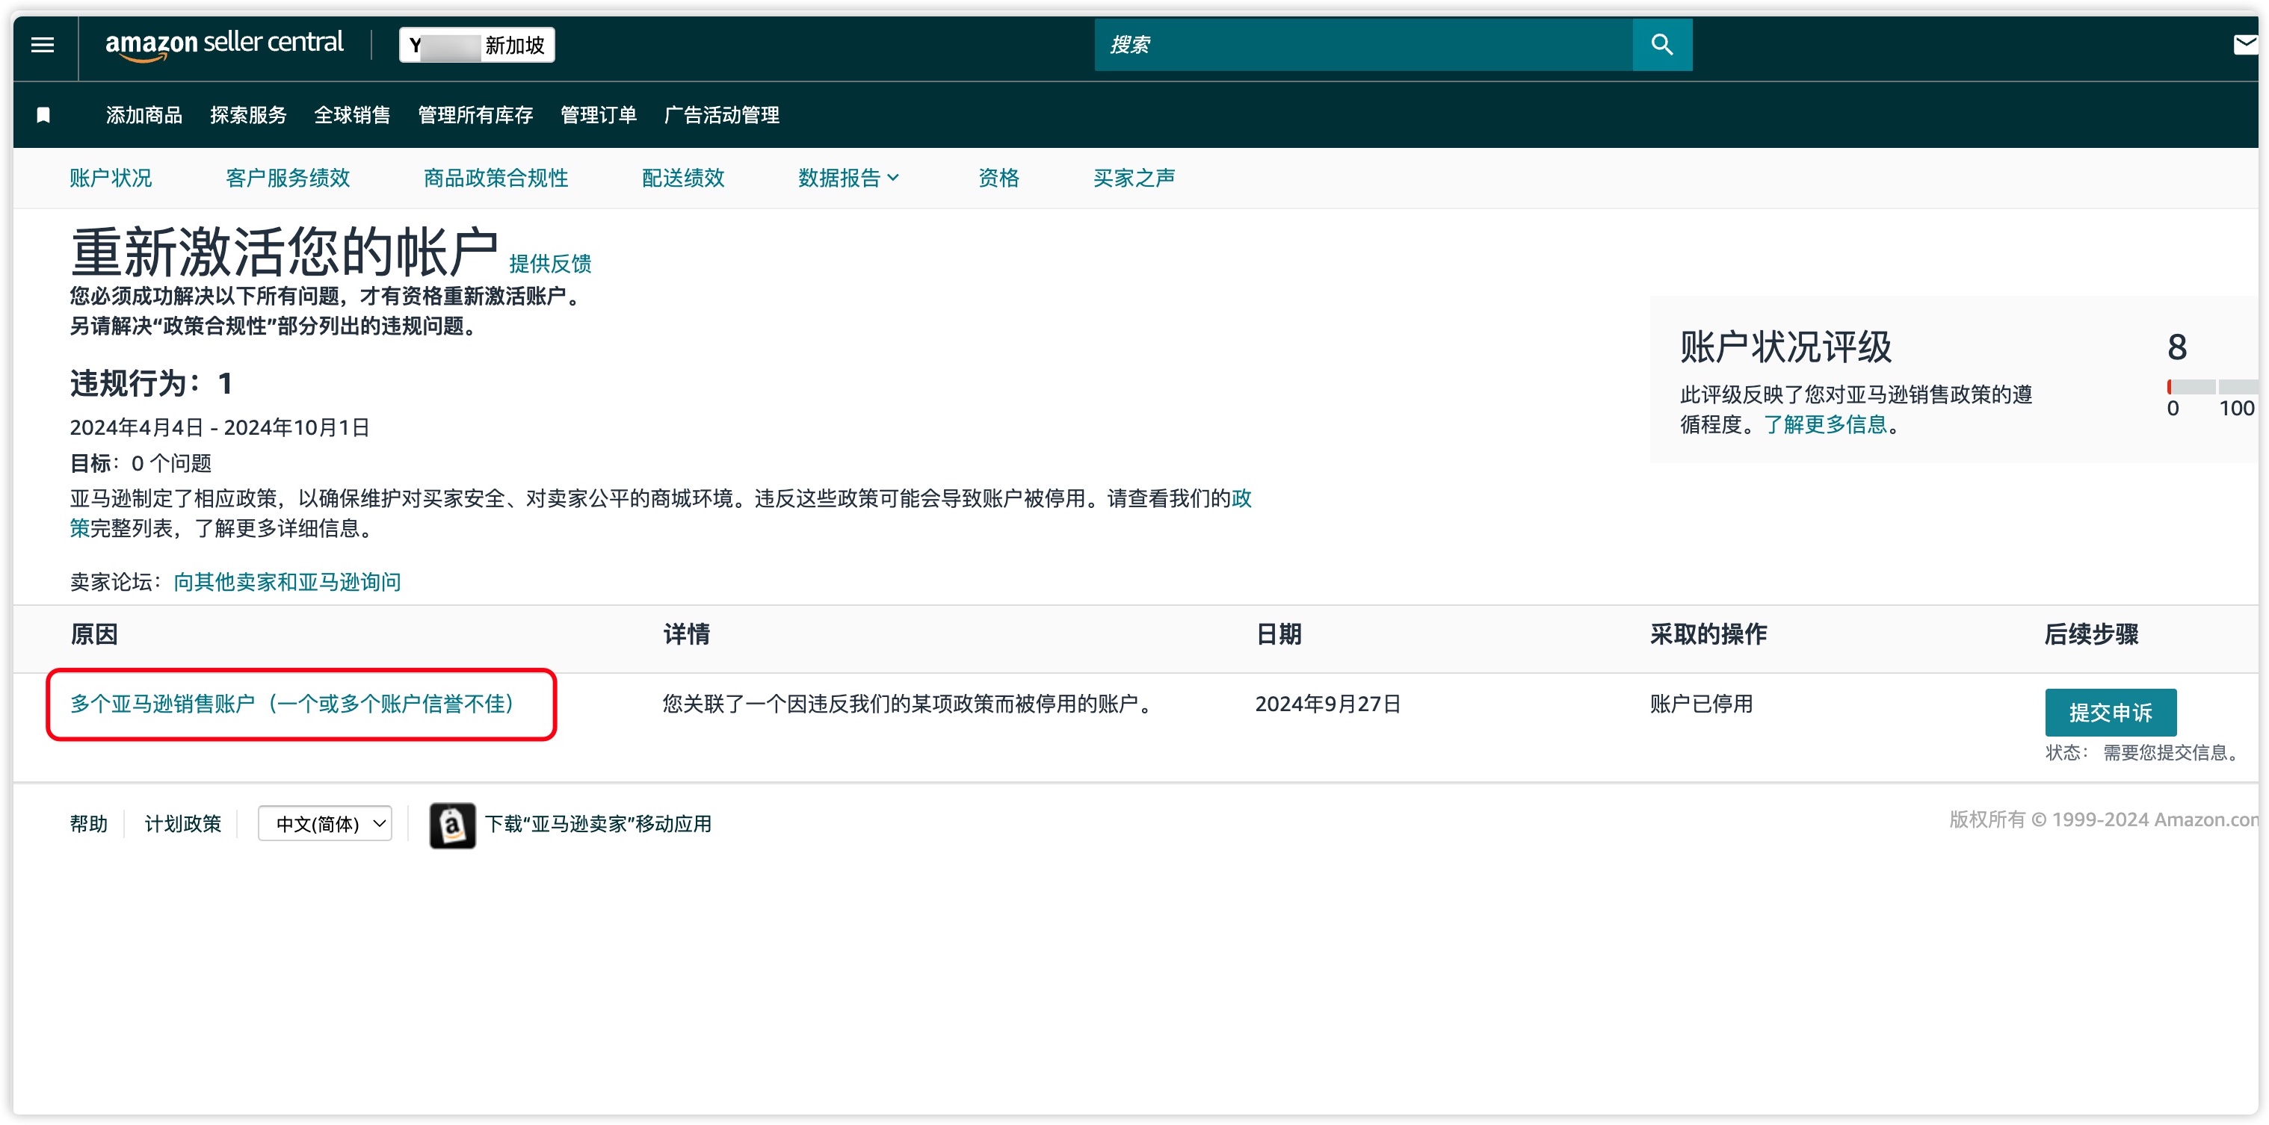Viewport: 2269px width, 1125px height.
Task: Open the mail messages icon
Action: 2247,44
